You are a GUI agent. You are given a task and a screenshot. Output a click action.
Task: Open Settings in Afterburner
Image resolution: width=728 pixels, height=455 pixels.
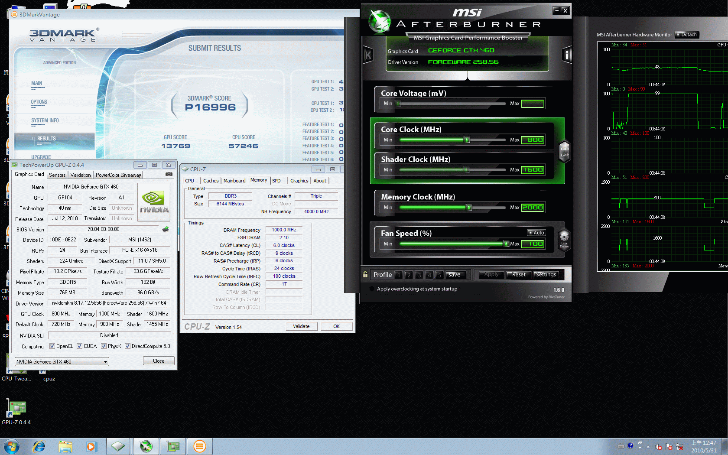tap(546, 274)
